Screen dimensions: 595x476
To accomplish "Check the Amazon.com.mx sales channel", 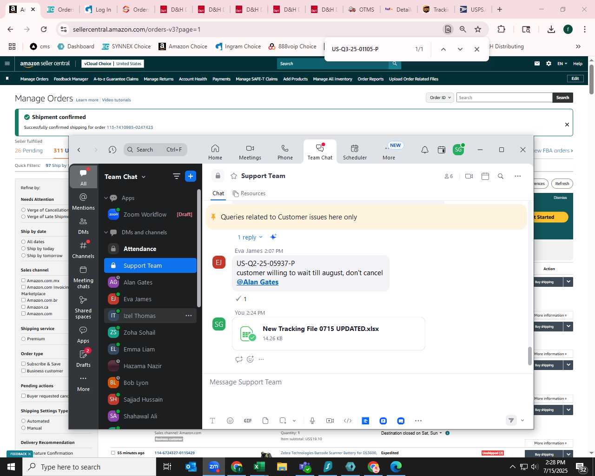I will 23,280.
